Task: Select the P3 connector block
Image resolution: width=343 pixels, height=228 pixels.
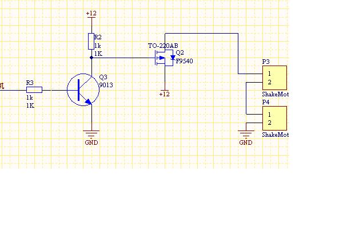Action: point(274,78)
